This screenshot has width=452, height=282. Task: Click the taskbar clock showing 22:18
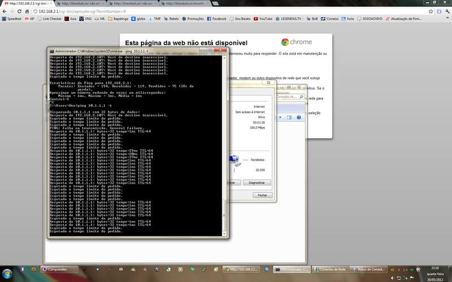435,274
